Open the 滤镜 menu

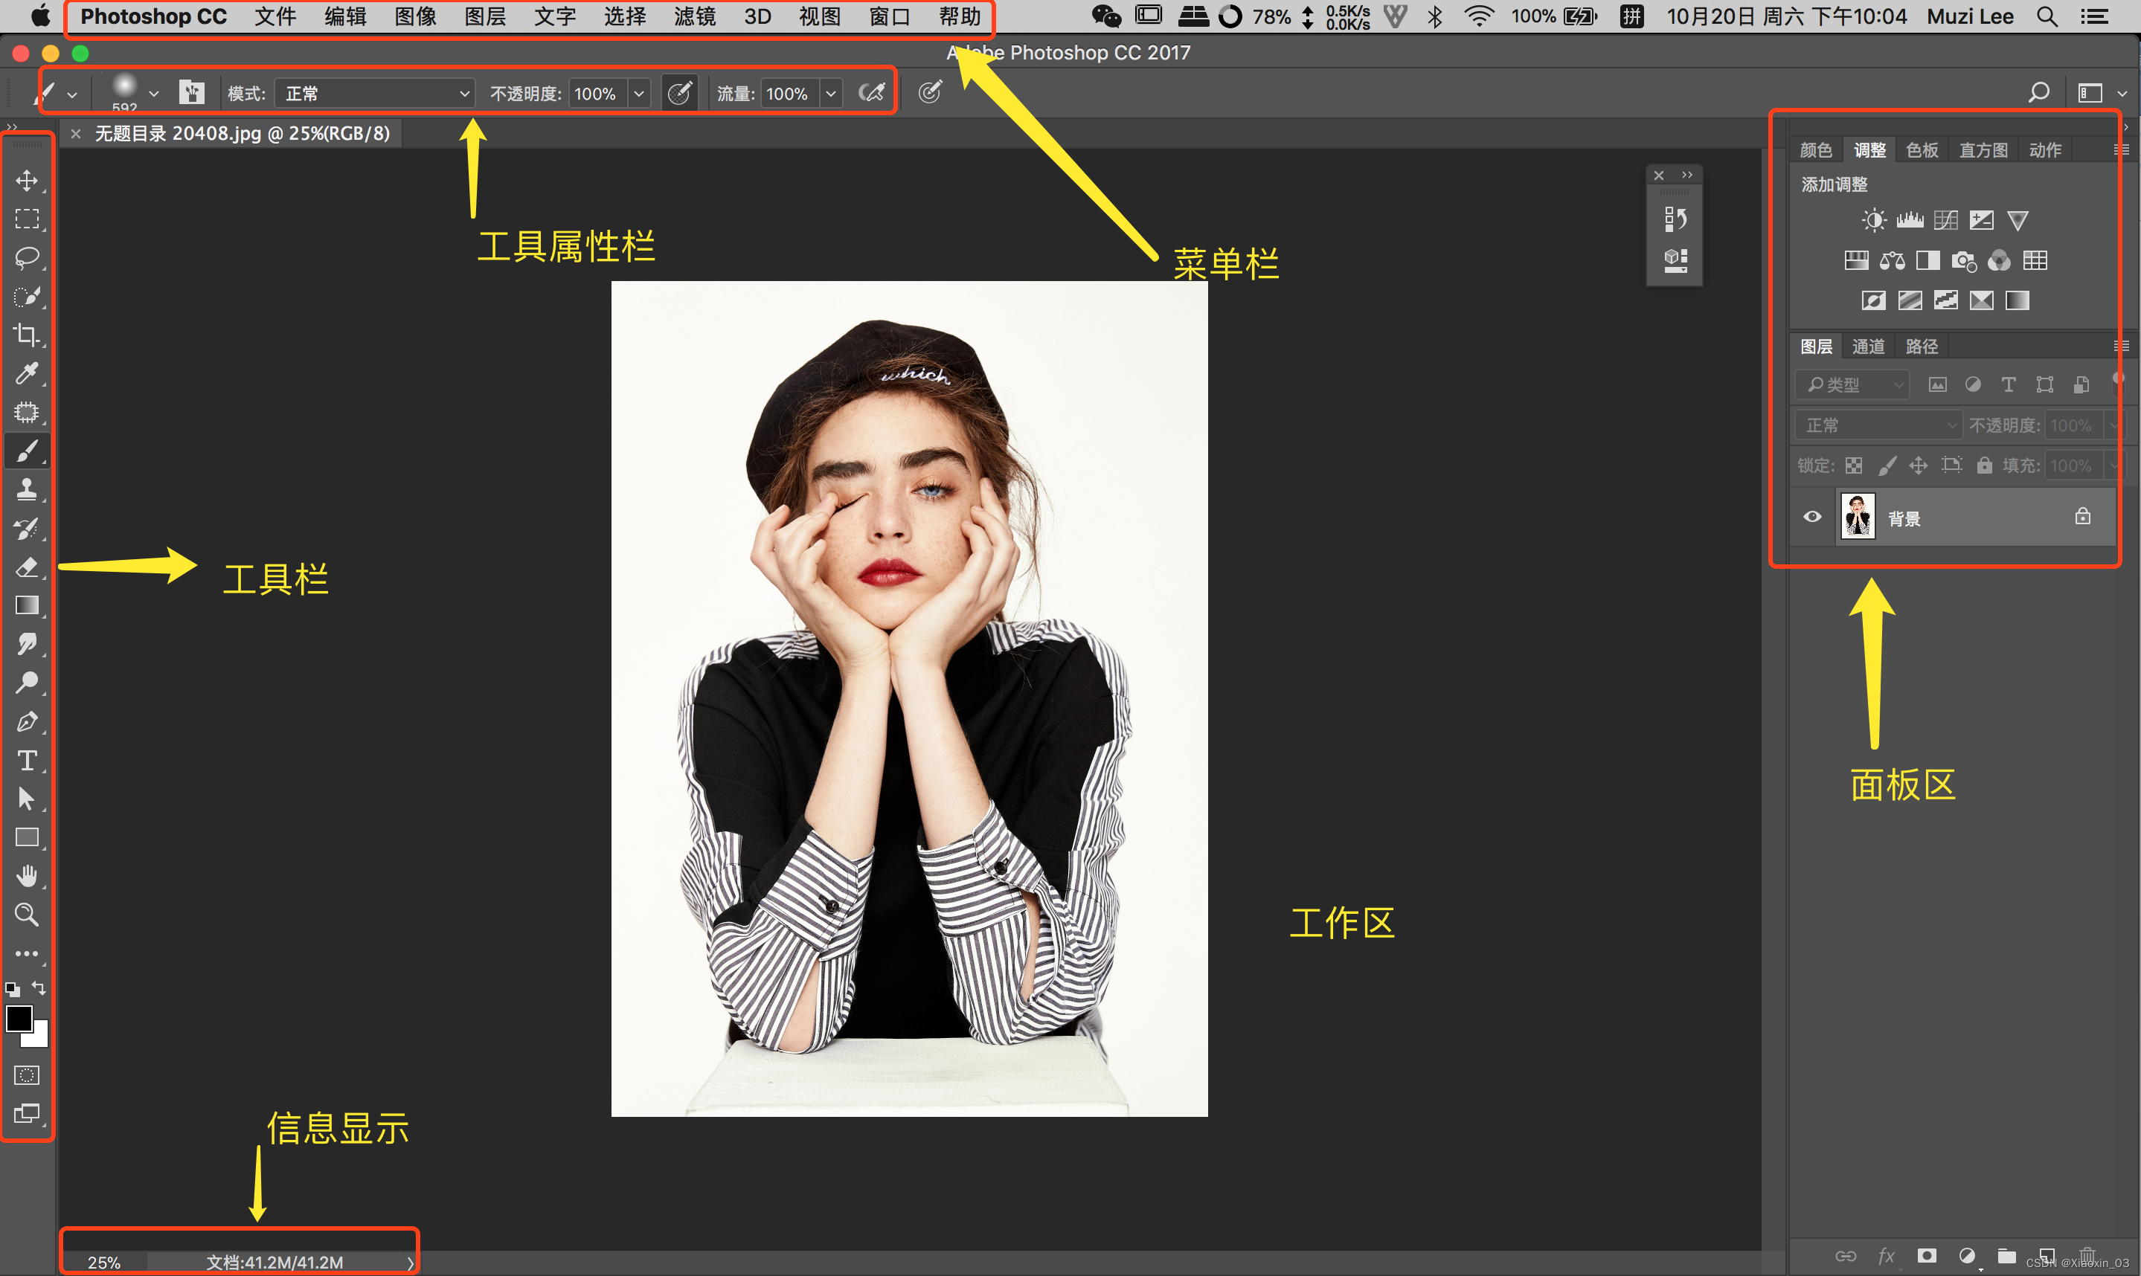coord(694,16)
